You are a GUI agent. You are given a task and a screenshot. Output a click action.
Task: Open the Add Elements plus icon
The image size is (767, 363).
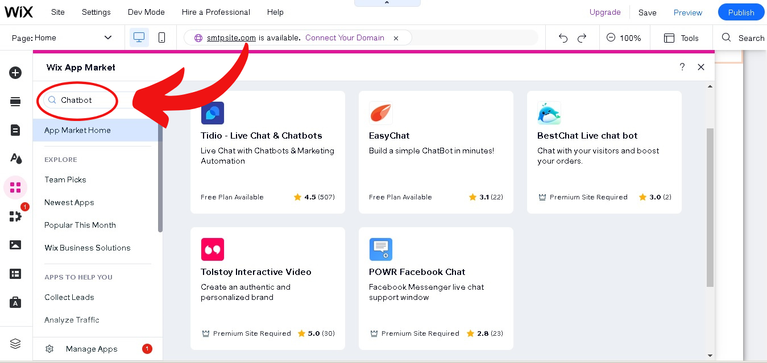pyautogui.click(x=15, y=73)
